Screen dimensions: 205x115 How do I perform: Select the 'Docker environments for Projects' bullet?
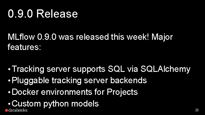[75, 92]
